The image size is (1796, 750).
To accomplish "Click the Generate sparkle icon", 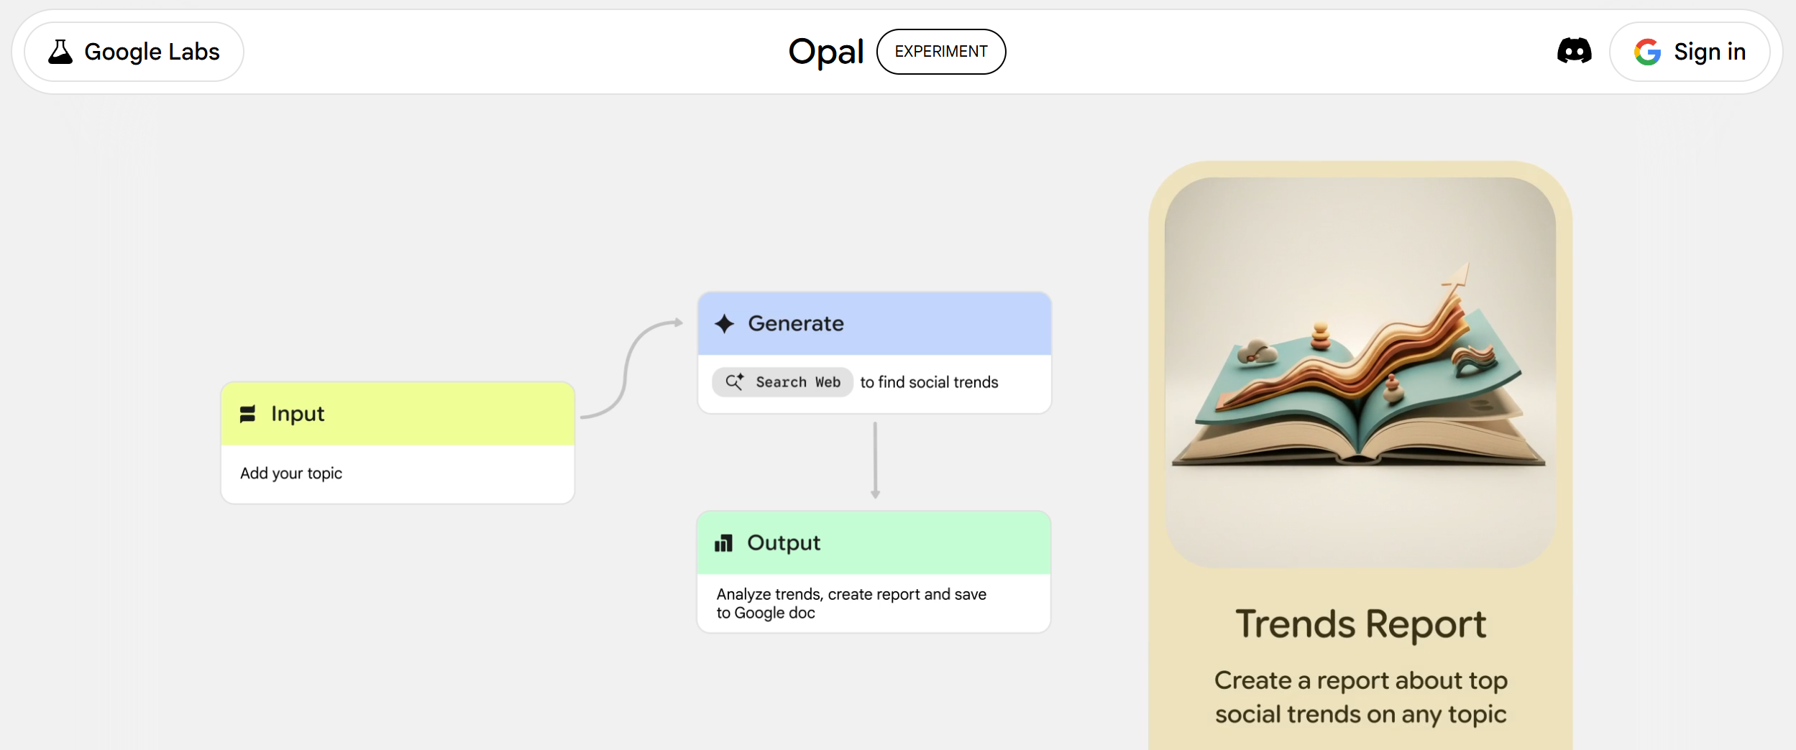I will click(x=724, y=324).
